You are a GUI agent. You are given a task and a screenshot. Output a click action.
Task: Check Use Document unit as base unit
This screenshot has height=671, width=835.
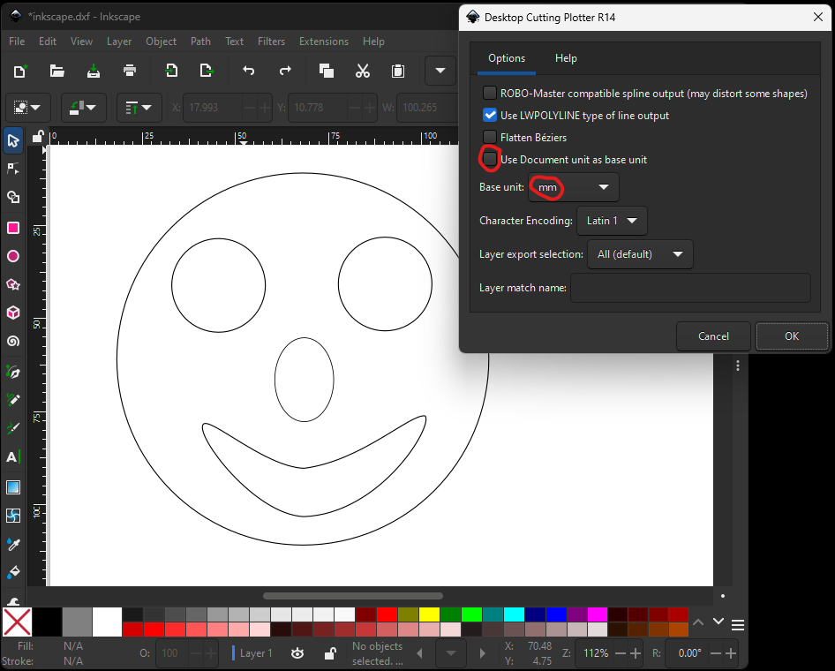489,159
